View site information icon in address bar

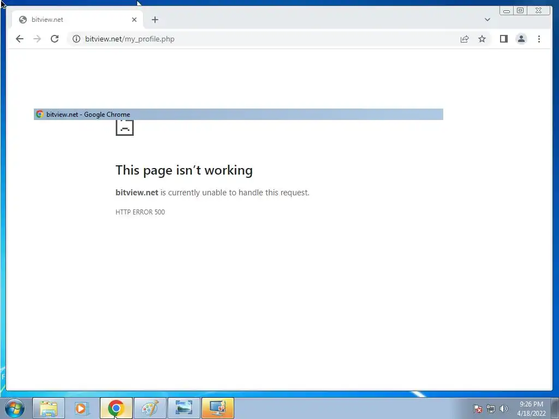[x=76, y=39]
